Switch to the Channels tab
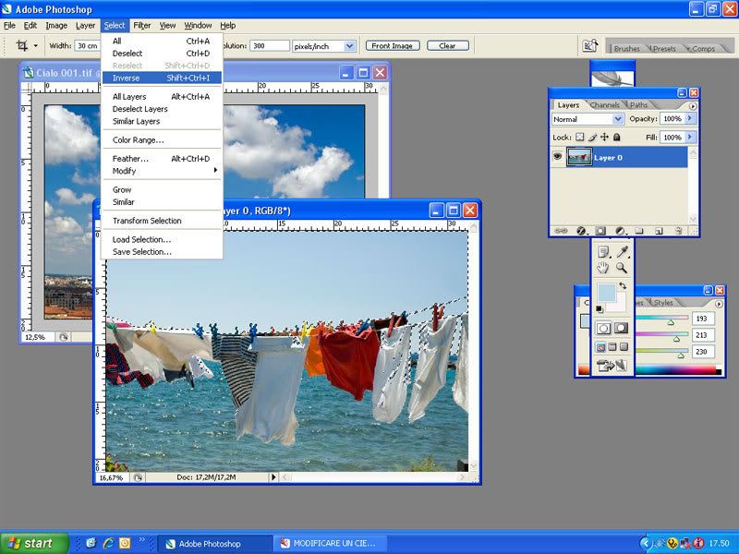The image size is (739, 554). [x=605, y=105]
